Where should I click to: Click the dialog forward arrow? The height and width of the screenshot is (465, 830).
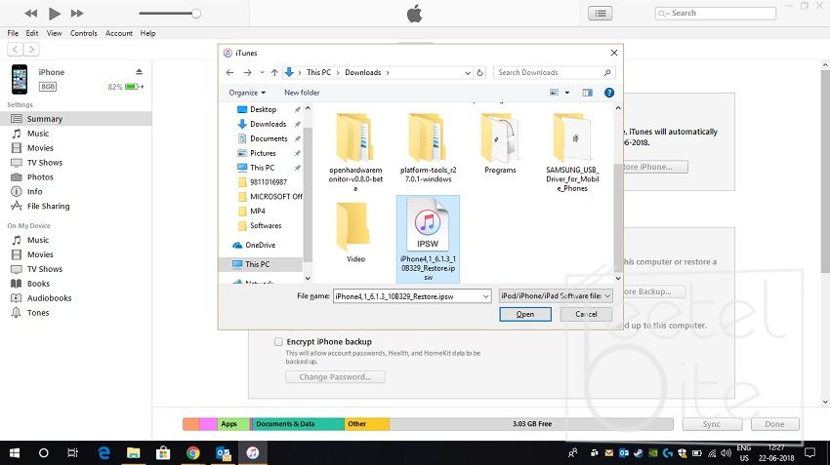coord(247,73)
